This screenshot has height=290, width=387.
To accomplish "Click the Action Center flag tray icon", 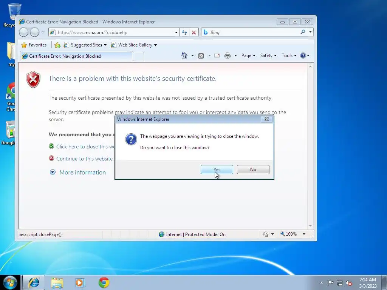I will tap(330, 282).
